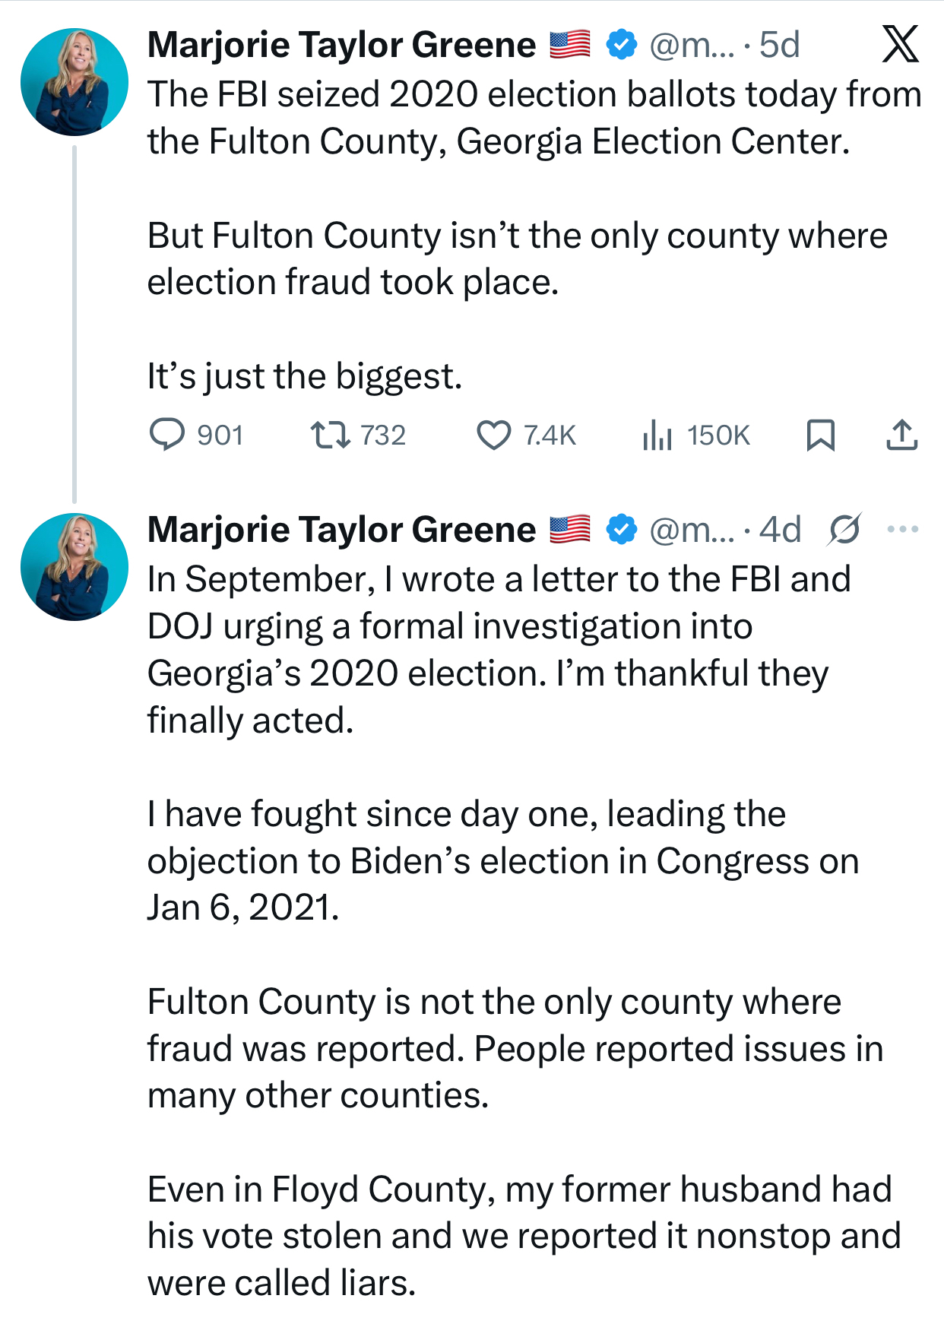Click the @m... handle on first tweet

click(692, 45)
